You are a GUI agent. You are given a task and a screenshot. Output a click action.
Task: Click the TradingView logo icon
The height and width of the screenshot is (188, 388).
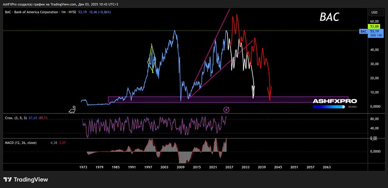click(x=8, y=179)
